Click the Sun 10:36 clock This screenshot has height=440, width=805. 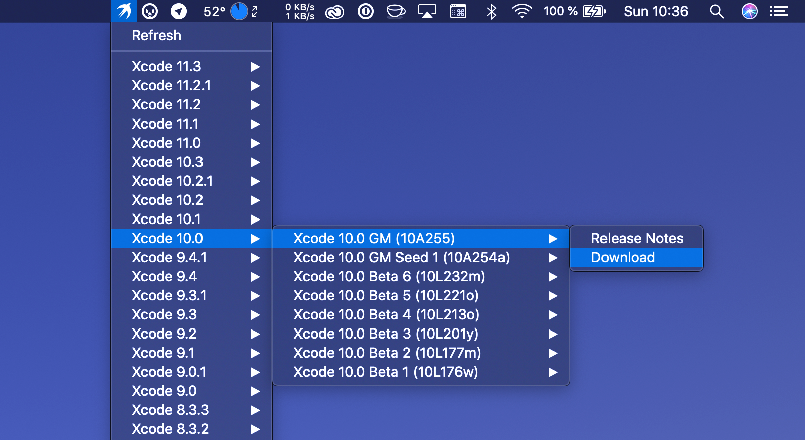656,11
